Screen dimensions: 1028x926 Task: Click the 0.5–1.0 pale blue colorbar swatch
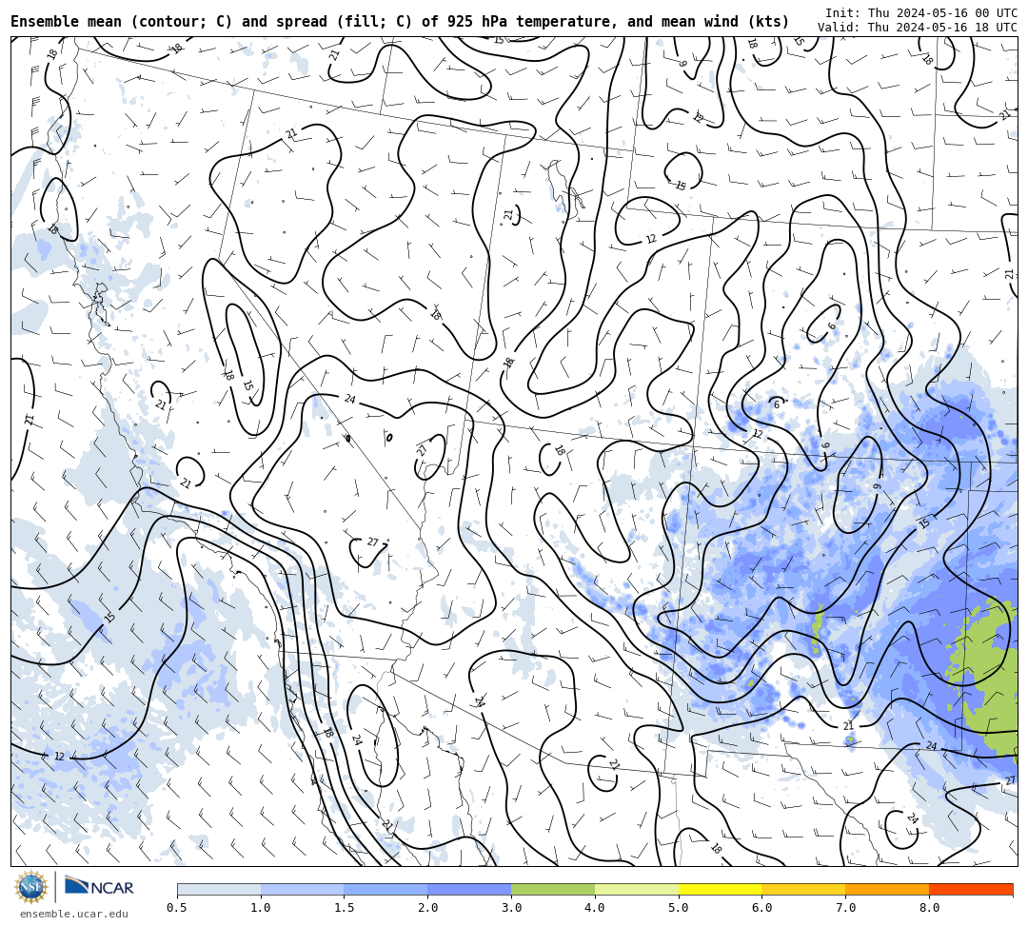tap(219, 889)
